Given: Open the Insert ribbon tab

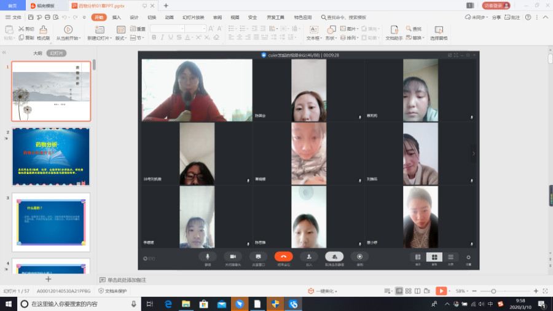Looking at the screenshot, I should click(117, 17).
